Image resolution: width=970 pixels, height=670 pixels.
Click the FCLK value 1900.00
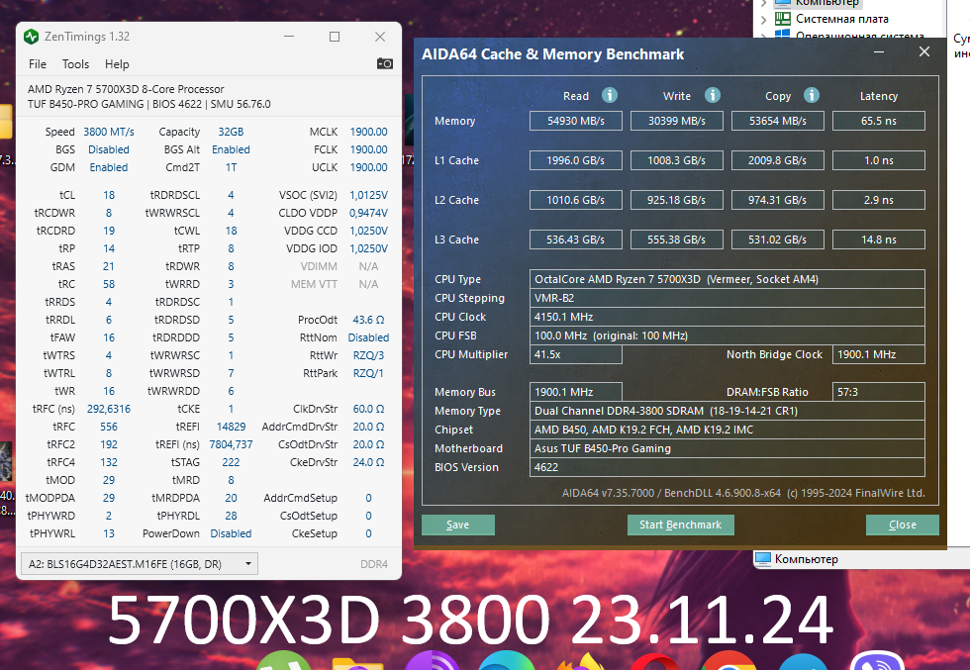coord(368,149)
